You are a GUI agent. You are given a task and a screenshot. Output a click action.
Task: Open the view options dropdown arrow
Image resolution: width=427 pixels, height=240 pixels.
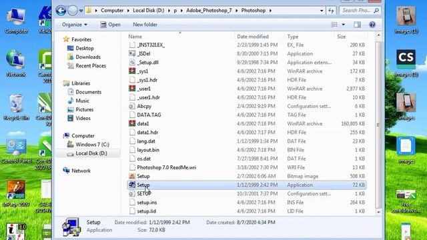coord(343,25)
